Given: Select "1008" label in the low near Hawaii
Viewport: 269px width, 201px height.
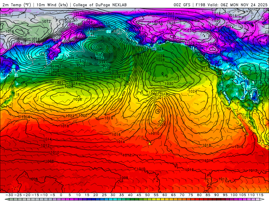Looking at the screenshot, I should click(161, 124).
